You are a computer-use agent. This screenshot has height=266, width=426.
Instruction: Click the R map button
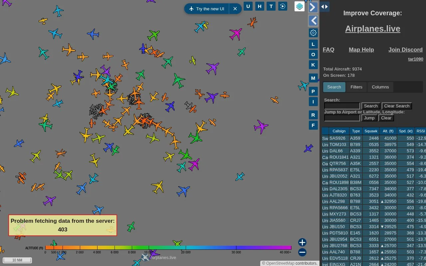pos(313,115)
